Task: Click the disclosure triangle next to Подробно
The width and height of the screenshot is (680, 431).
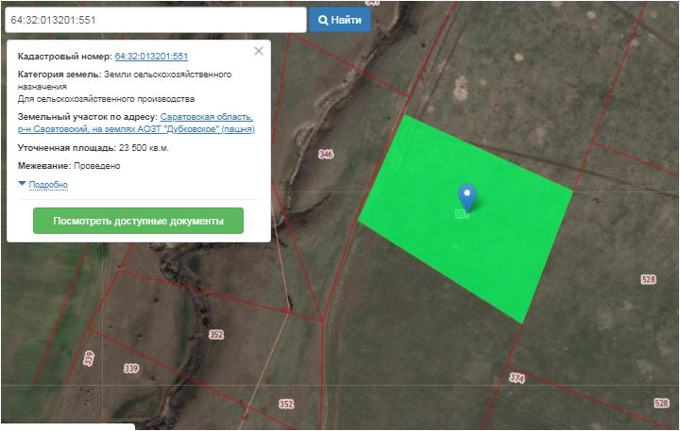Action: [x=23, y=184]
